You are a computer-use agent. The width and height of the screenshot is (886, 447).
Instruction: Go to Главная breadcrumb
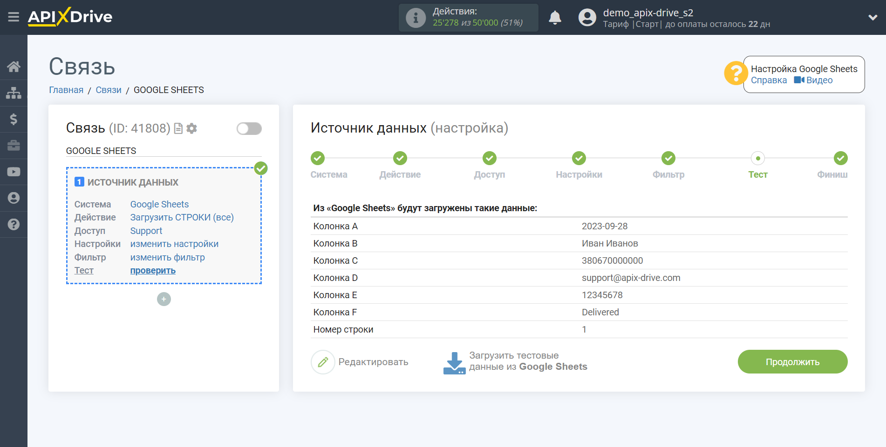tap(66, 90)
